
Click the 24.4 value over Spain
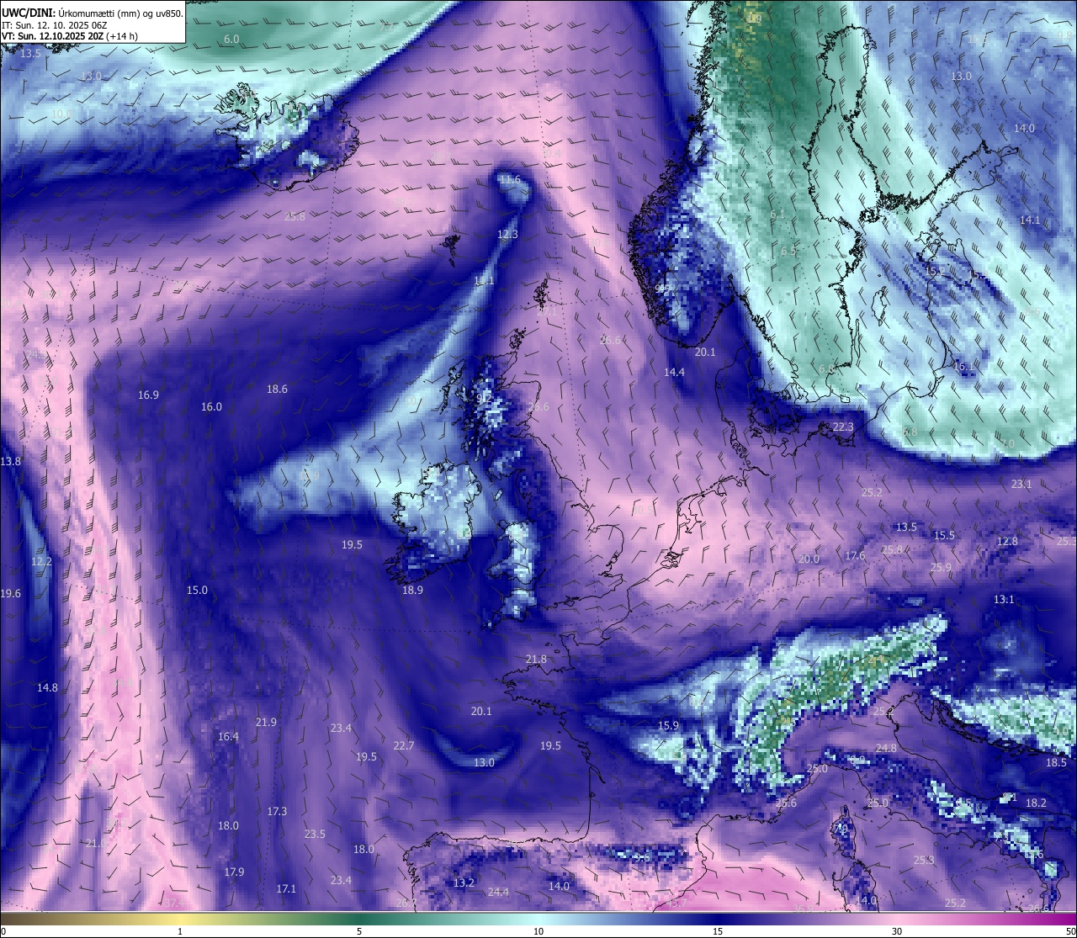(498, 892)
